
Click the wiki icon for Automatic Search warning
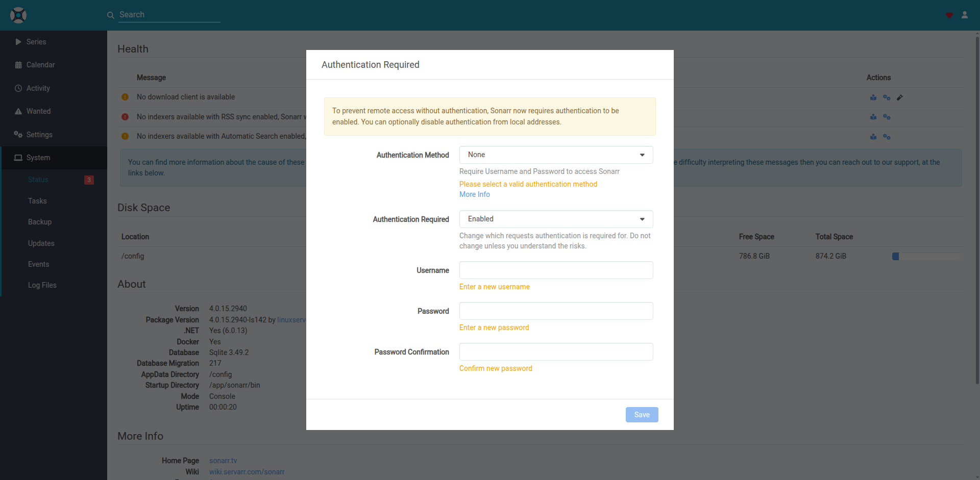point(873,137)
